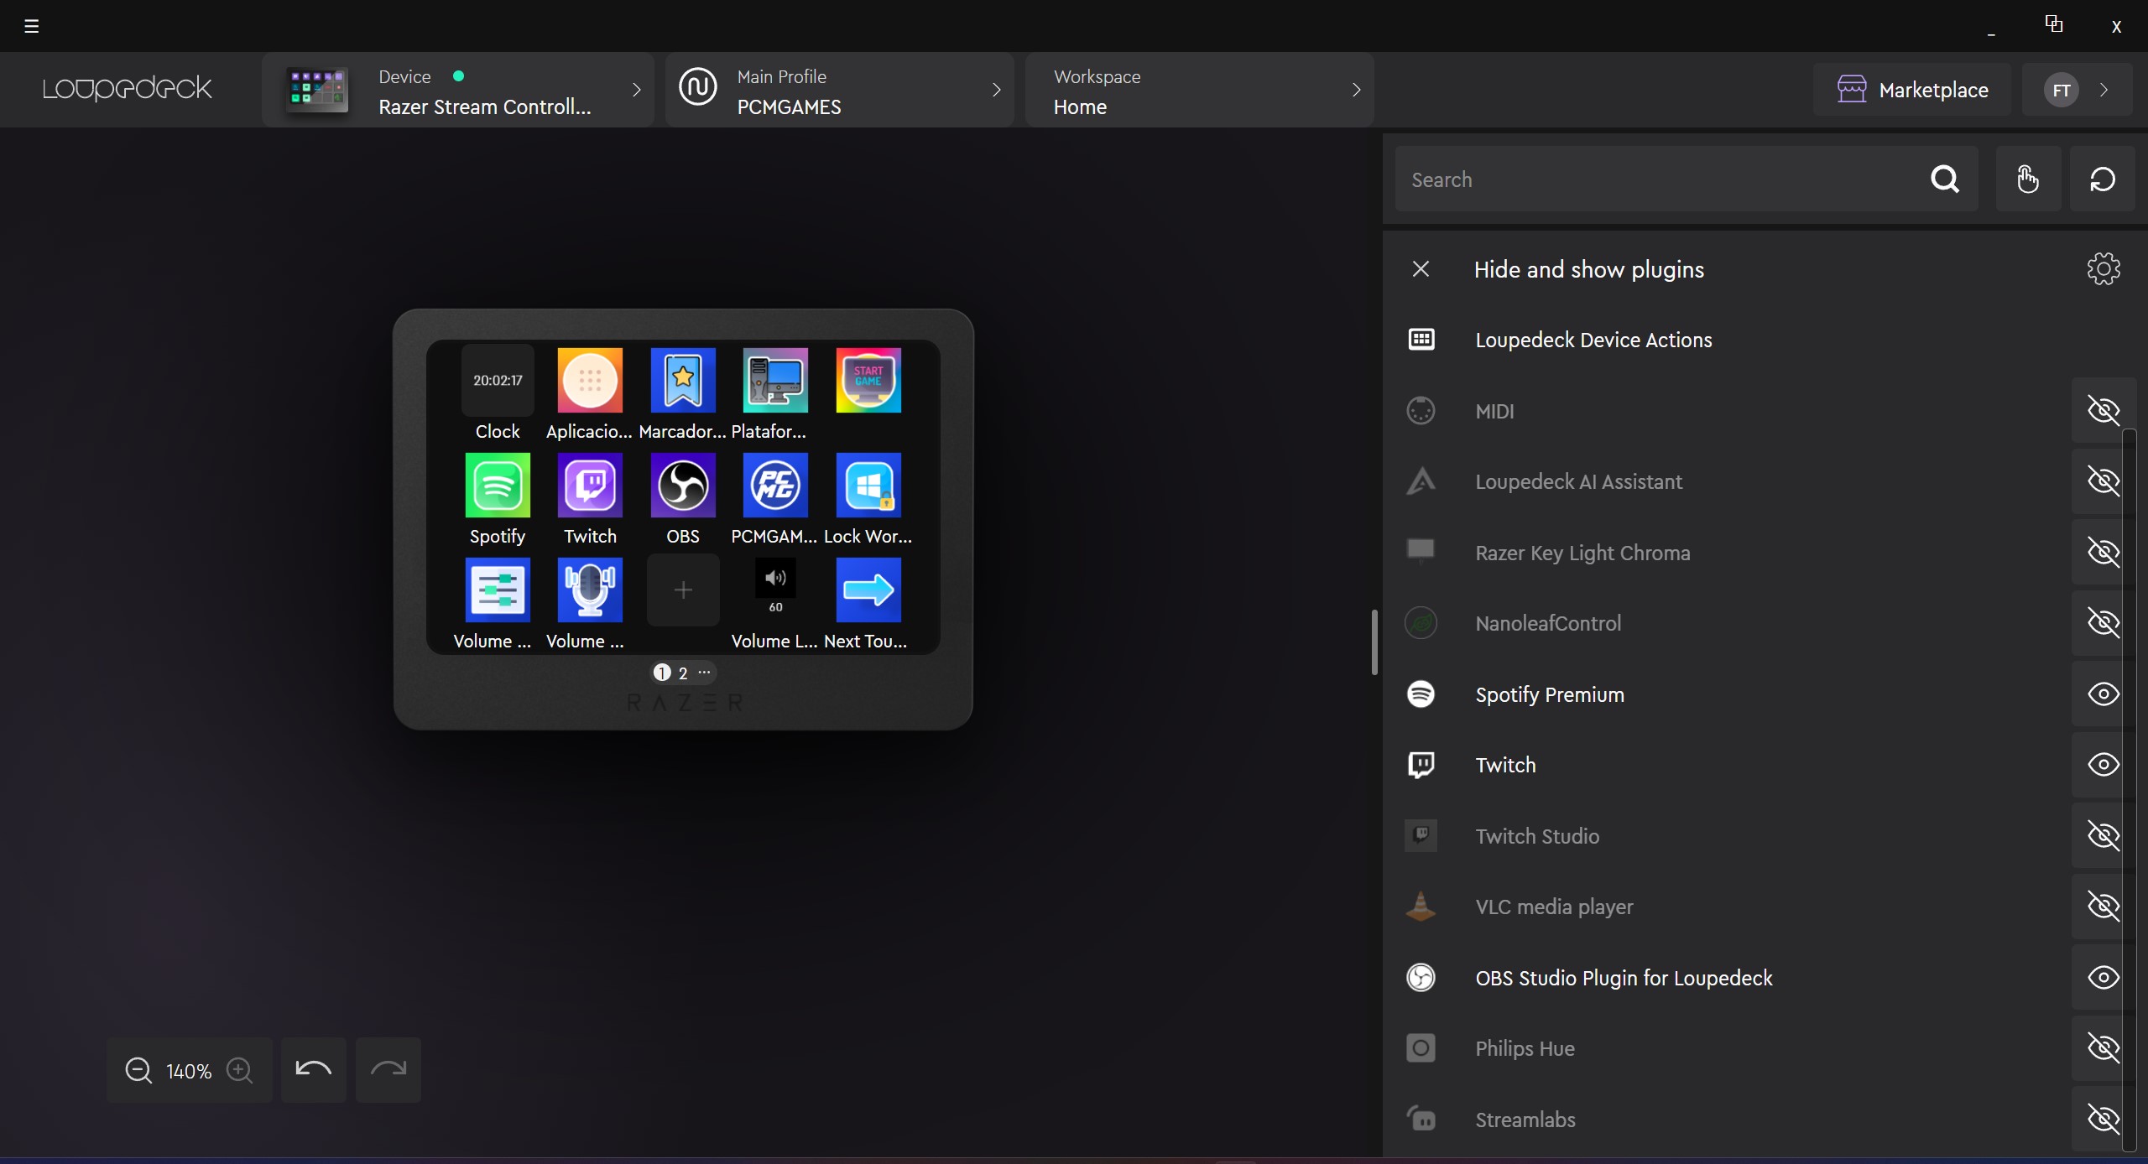Click the Loupedeck logo
Viewport: 2148px width, 1164px height.
click(128, 89)
